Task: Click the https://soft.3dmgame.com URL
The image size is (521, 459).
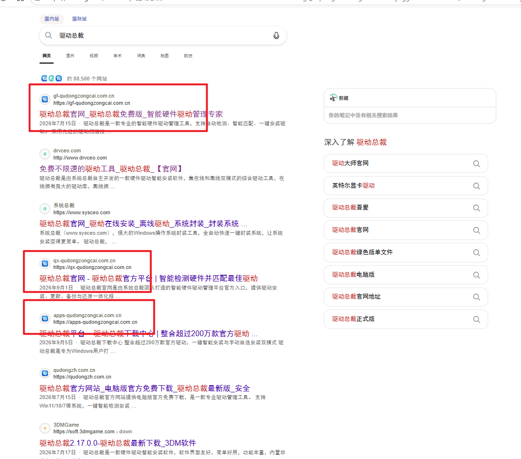Action: tap(84, 431)
